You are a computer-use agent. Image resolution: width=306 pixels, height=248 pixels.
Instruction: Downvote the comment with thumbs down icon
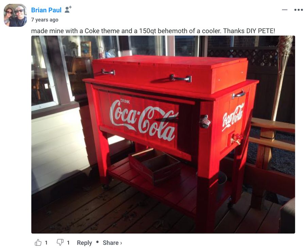(x=60, y=243)
